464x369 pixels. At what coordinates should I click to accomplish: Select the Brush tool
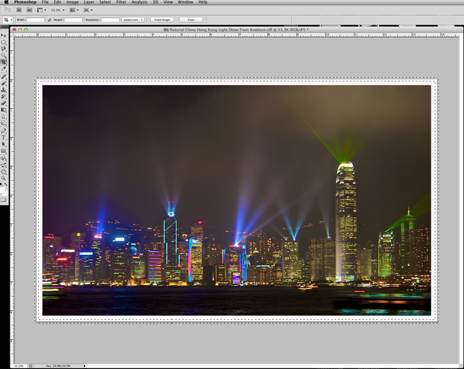[3, 84]
